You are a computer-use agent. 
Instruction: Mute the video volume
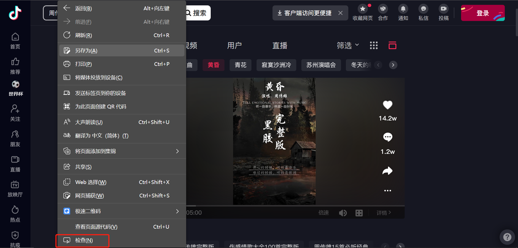point(343,213)
